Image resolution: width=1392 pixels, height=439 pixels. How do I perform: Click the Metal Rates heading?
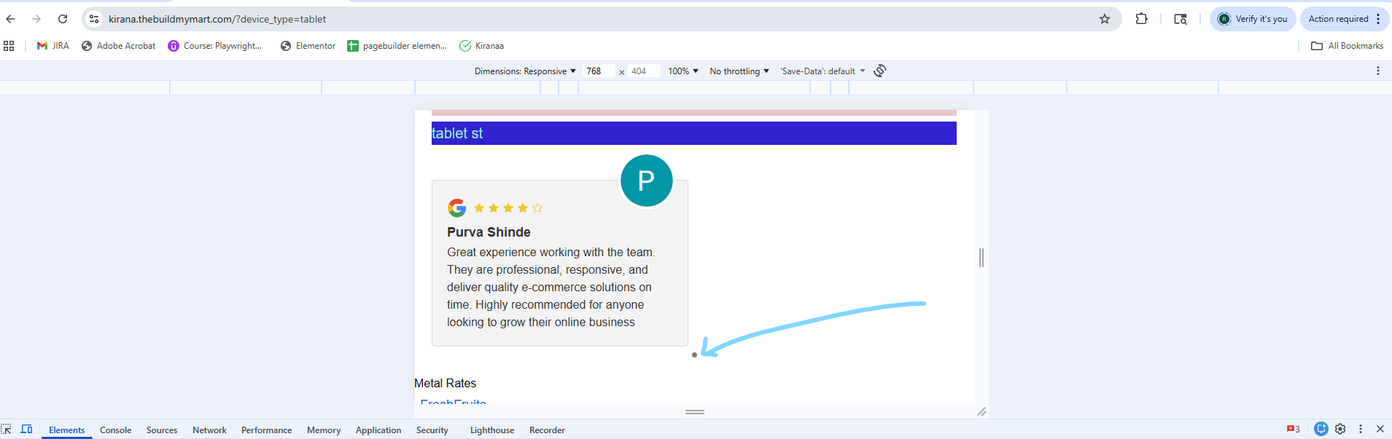(x=445, y=383)
